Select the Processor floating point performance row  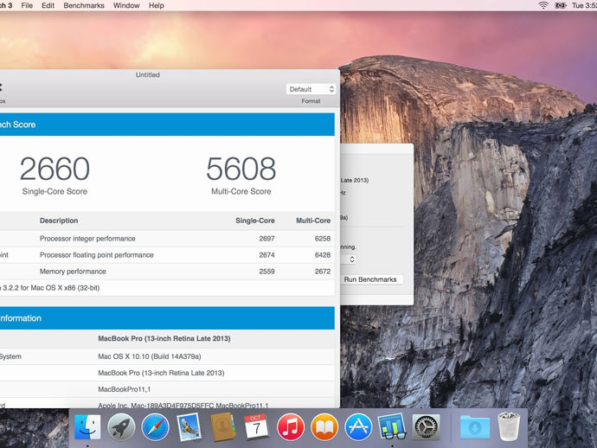click(167, 255)
